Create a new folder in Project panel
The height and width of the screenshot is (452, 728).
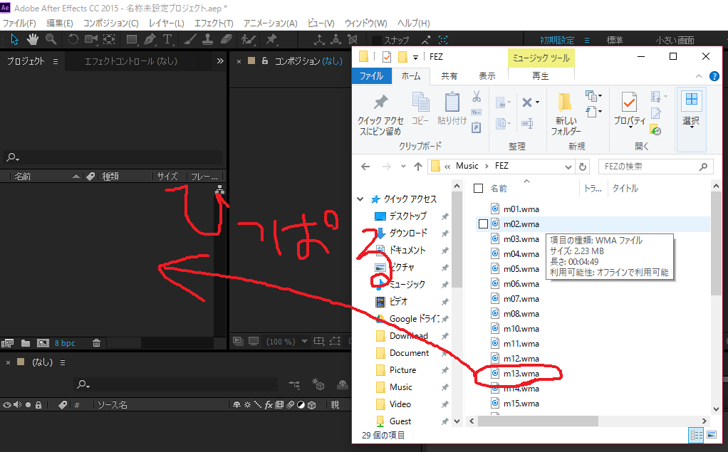26,343
